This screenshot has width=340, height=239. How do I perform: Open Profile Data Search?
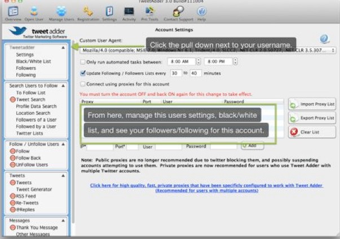(x=36, y=106)
